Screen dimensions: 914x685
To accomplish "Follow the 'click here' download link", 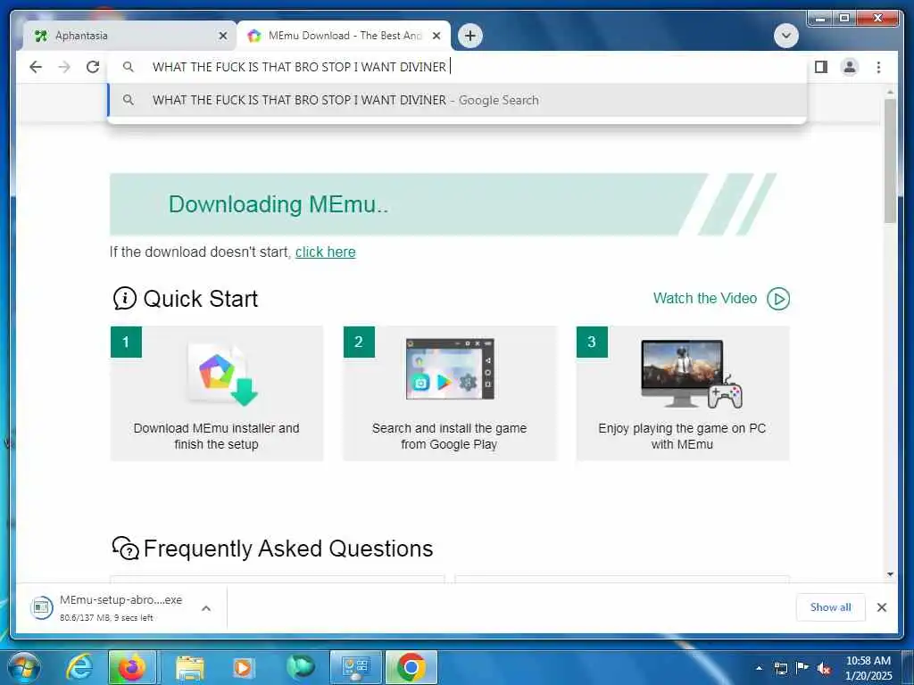I will click(x=325, y=252).
